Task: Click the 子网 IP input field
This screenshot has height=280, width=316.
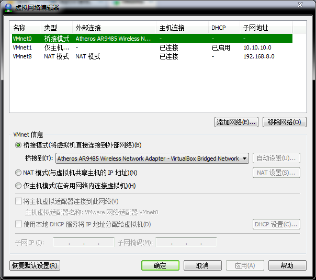Action: 84,242
